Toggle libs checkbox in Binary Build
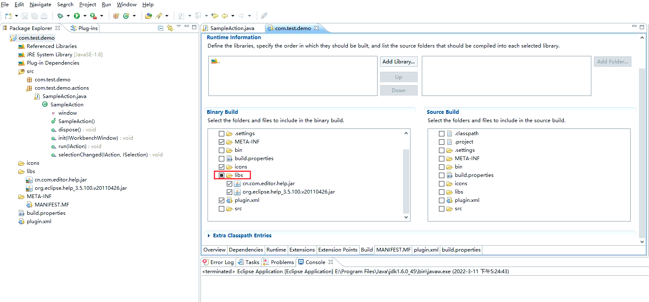This screenshot has height=302, width=649. (222, 175)
